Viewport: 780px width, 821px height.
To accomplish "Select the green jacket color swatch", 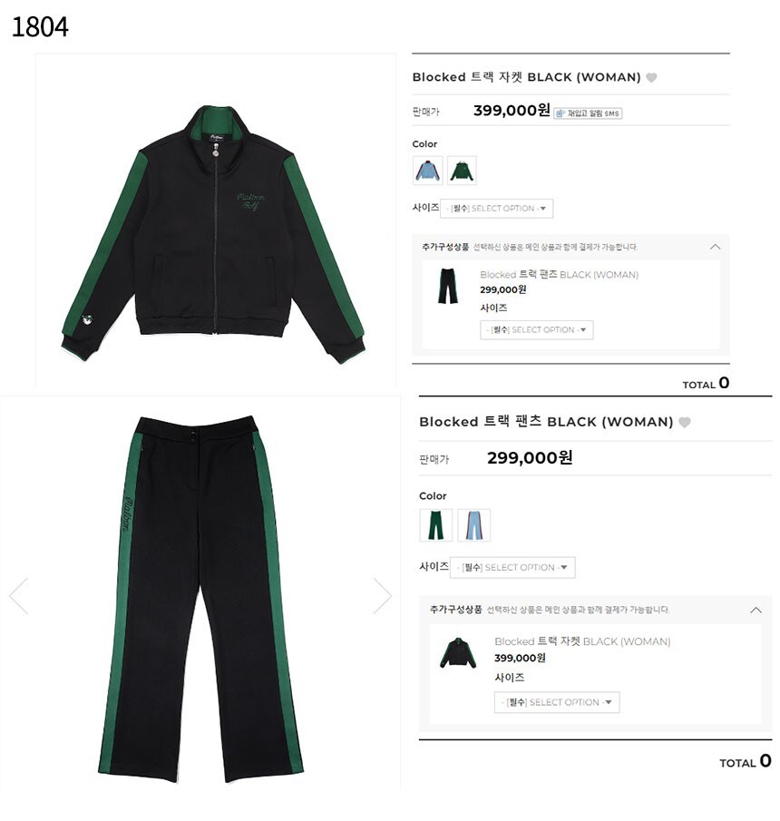I will [x=462, y=171].
